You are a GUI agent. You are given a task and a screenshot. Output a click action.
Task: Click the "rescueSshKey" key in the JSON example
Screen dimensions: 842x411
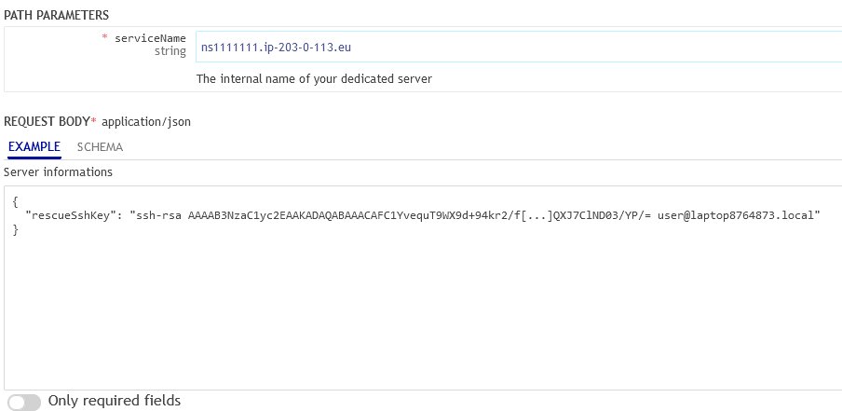point(72,215)
